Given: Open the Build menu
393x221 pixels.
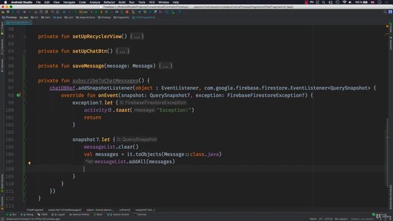Looking at the screenshot, I should tap(122, 2).
